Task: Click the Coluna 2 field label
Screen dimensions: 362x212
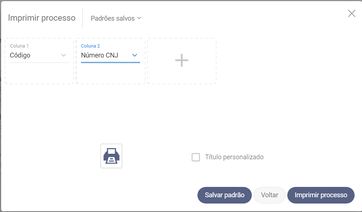Action: [90, 46]
